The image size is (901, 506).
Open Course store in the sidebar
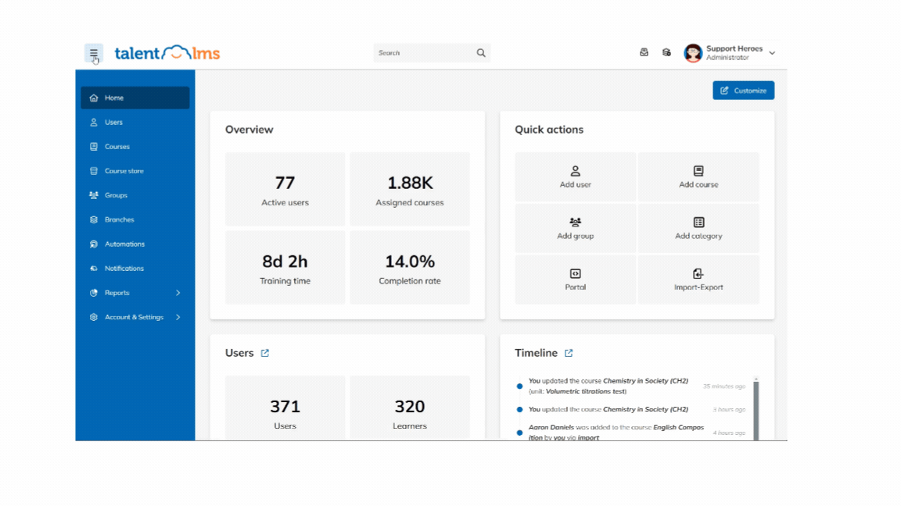135,171
